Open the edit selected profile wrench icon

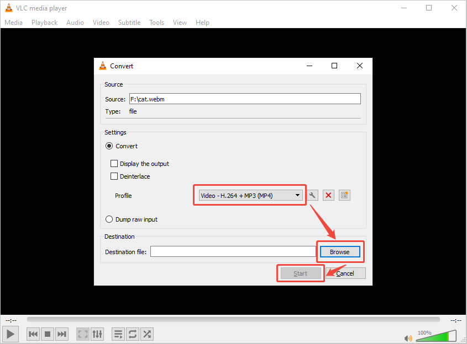click(312, 195)
